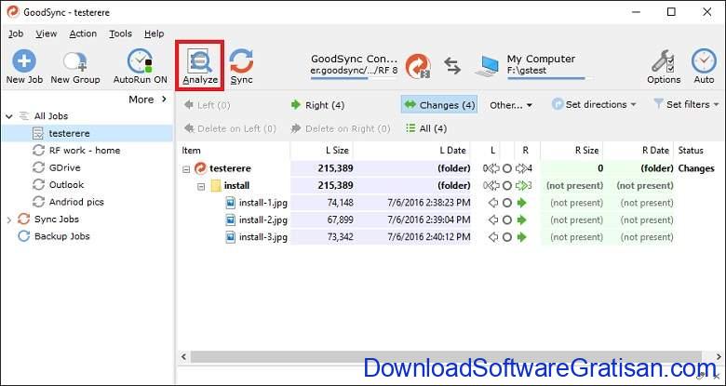Select the GDrive job
This screenshot has height=386, width=726.
65,167
